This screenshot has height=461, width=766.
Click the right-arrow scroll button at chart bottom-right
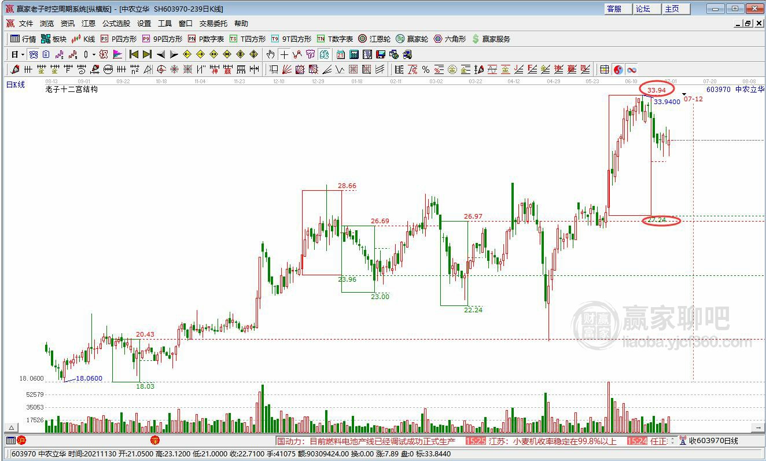[758, 428]
